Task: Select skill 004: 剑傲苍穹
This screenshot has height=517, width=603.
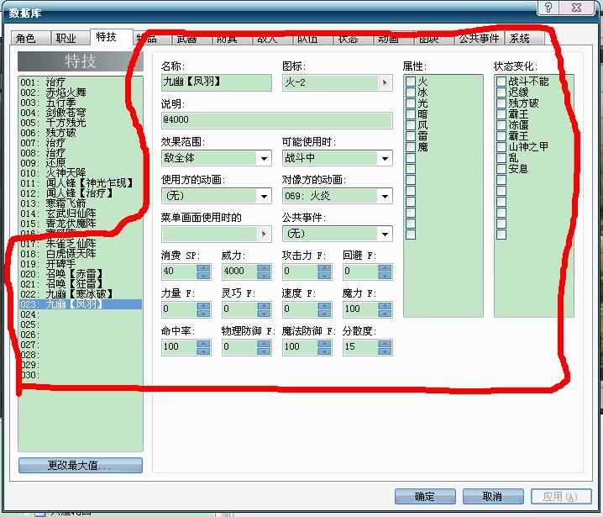Action: [81, 113]
